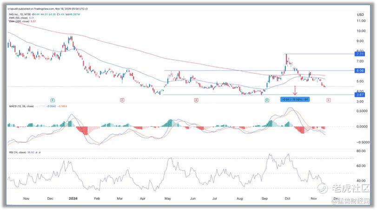Click the Jun label on the time axis
The image size is (377, 210).
(x=192, y=198)
